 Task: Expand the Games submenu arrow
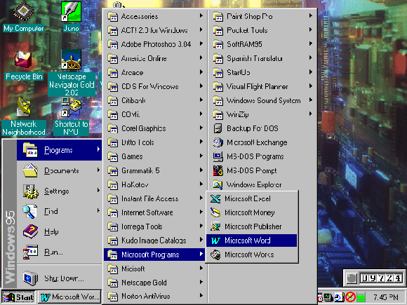click(201, 156)
